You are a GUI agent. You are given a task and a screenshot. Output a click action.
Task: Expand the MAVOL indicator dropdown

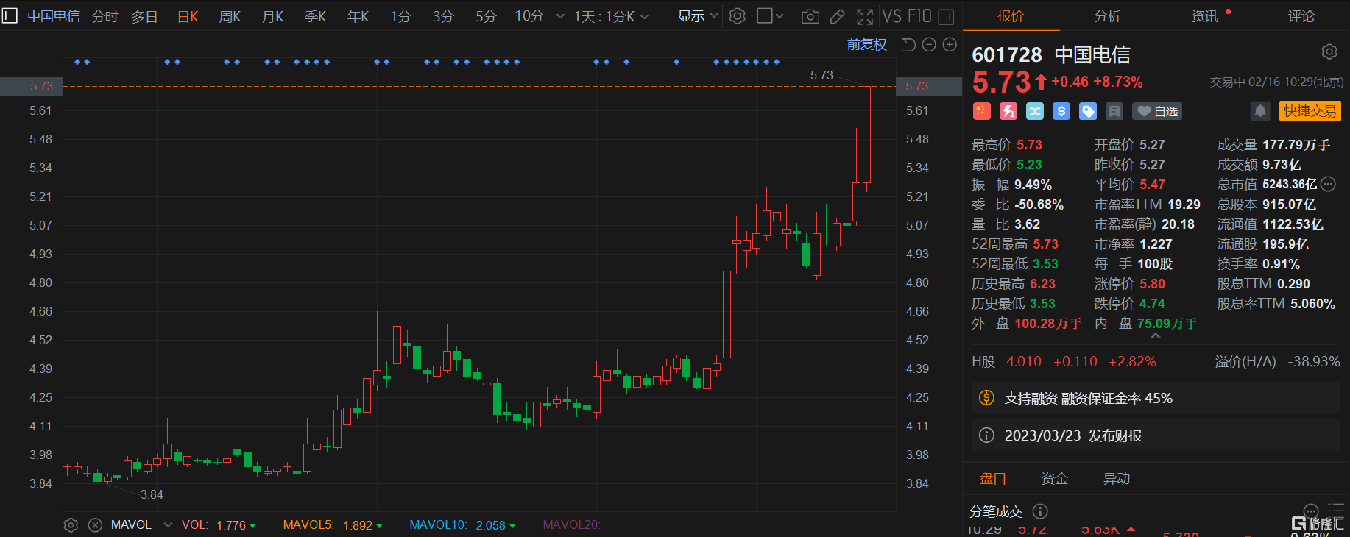(168, 525)
